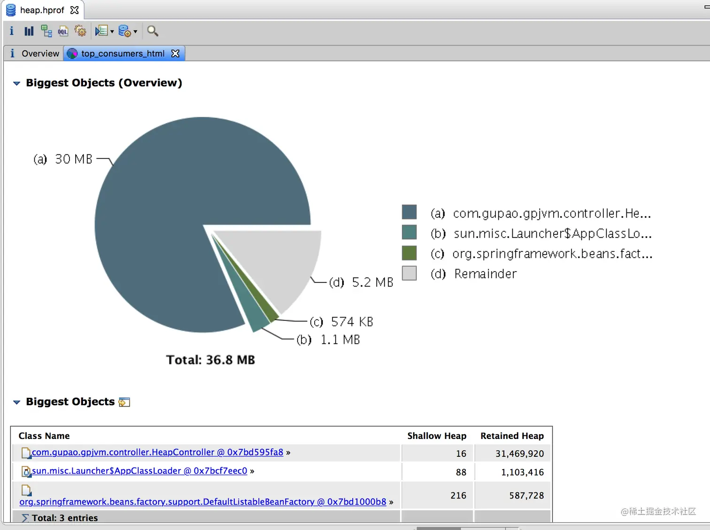Open the » menu after the DefaultListableBeanFactory link
The width and height of the screenshot is (710, 530).
tap(391, 502)
